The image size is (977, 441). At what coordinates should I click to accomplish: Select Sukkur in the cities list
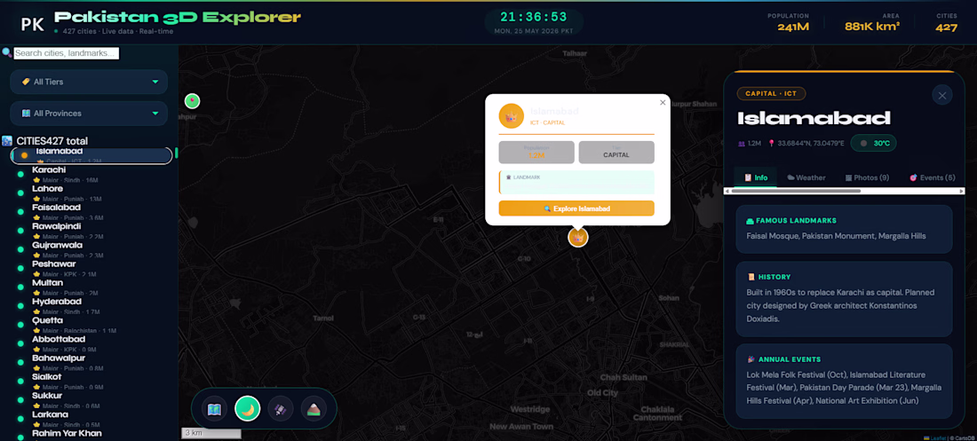(x=91, y=400)
